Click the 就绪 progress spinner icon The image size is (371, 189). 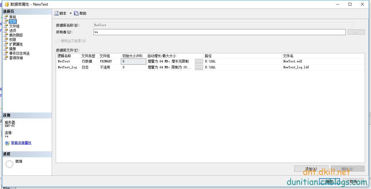[x=9, y=164]
